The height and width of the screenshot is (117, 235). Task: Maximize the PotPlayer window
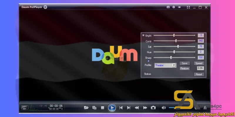coord(200,7)
